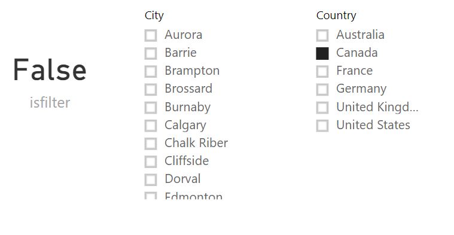Check the Aurora city checkbox
Image resolution: width=454 pixels, height=235 pixels.
point(151,35)
